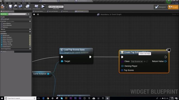Open the View menu
The image size is (179, 100).
(14, 3)
